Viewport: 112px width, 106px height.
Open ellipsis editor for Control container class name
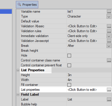coord(109,60)
